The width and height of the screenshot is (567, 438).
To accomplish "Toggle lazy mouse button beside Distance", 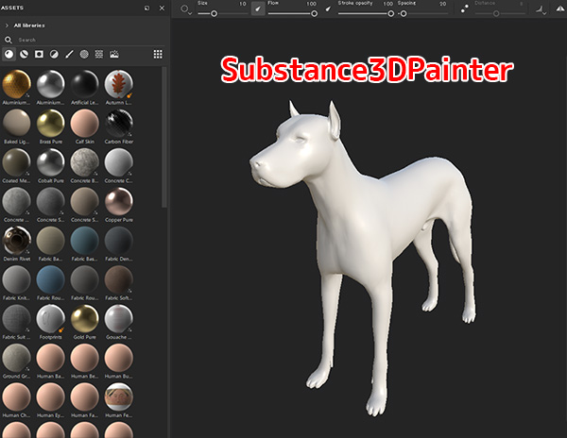I will coord(464,8).
